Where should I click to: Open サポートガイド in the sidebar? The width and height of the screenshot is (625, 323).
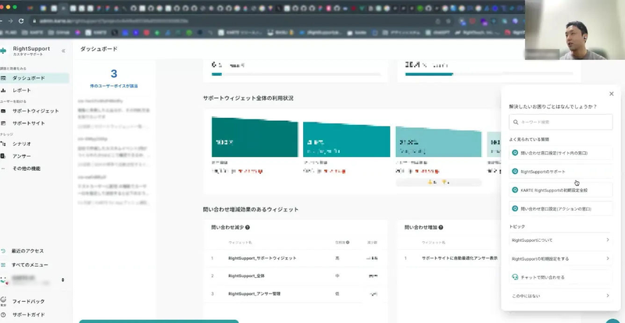tap(28, 314)
